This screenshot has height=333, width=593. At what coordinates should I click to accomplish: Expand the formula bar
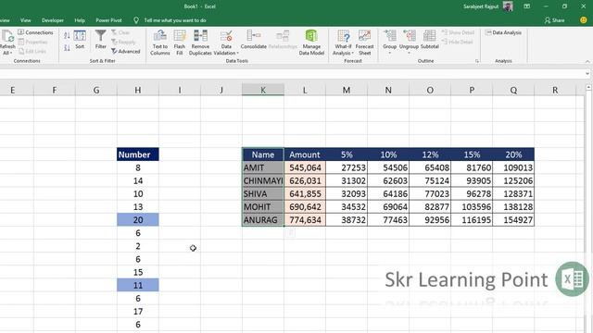[x=587, y=74]
